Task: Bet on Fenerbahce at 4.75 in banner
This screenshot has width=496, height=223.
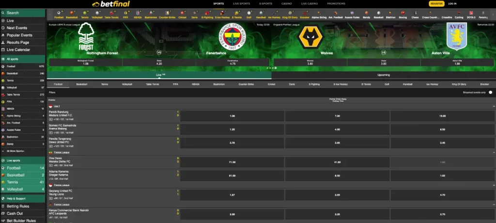Action: coord(232,62)
